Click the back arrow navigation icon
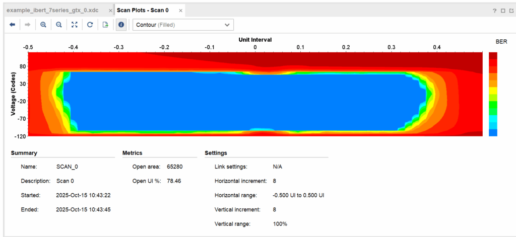This screenshot has height=237, width=516. pyautogui.click(x=13, y=25)
